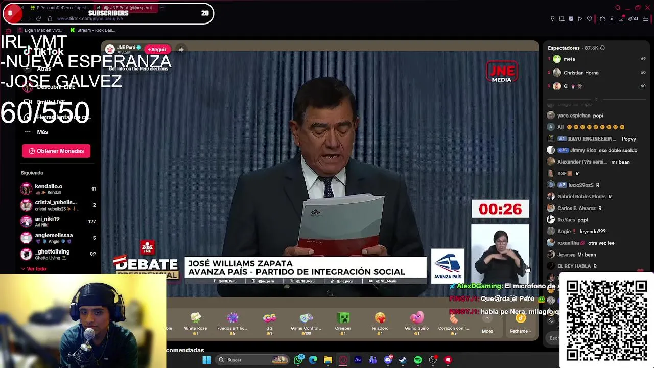
Task: Open the Recharge coins menu
Action: click(520, 324)
